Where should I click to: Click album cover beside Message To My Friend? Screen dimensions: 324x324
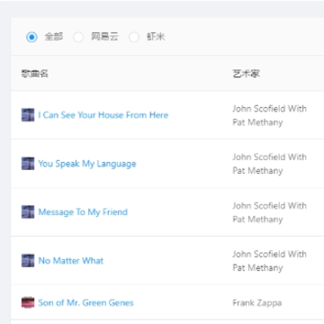tap(28, 212)
